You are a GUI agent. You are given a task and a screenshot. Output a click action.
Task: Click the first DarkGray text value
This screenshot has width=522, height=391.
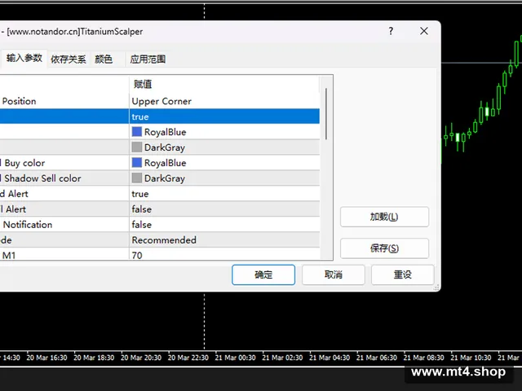pos(165,147)
